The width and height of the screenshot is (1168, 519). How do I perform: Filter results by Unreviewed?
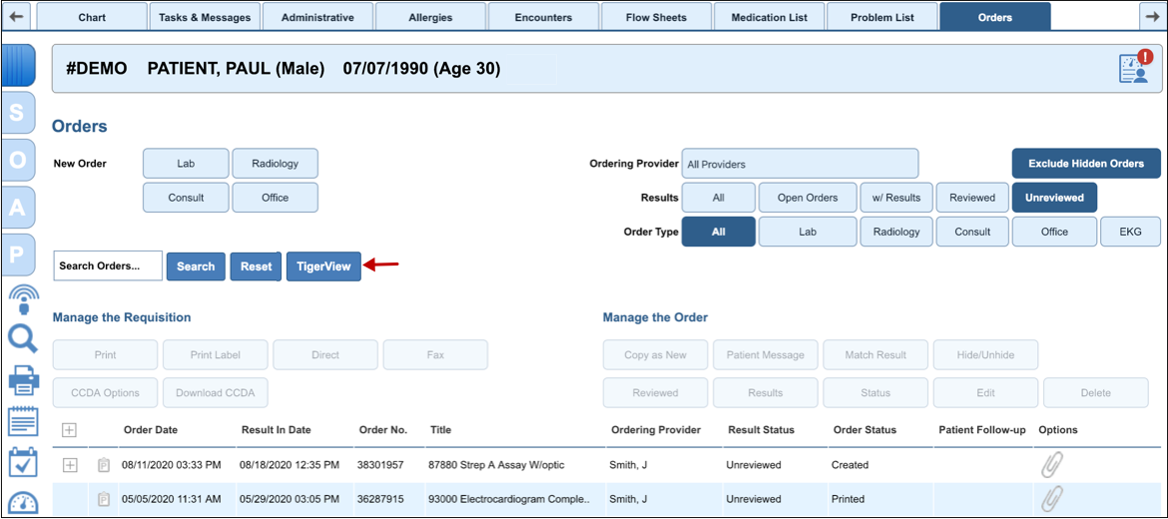[1054, 198]
